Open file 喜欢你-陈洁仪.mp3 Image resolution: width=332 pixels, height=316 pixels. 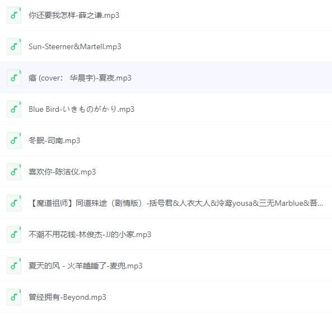(x=62, y=172)
